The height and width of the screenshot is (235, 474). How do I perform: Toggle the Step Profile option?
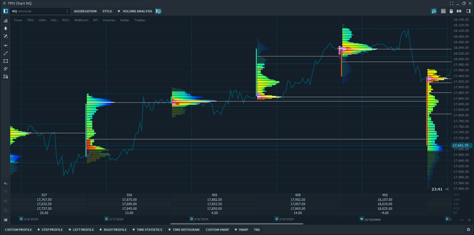[50, 229]
